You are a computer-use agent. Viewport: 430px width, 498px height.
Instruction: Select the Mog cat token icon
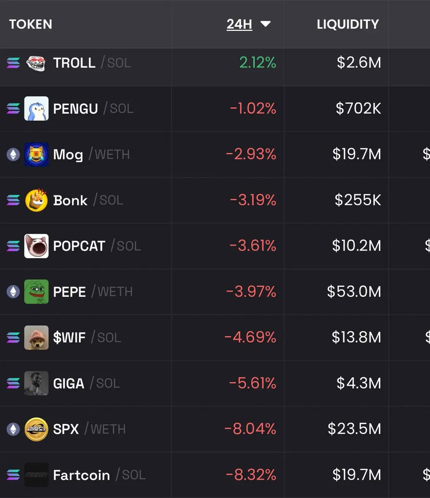(36, 154)
